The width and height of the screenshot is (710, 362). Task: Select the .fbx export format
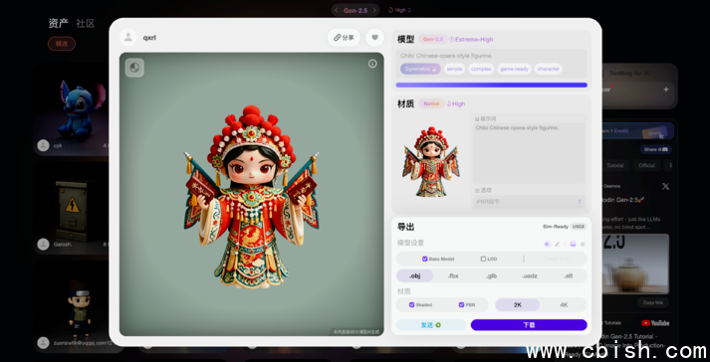(453, 275)
